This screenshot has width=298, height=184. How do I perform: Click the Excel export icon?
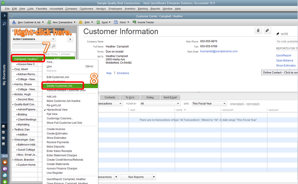click(x=98, y=22)
